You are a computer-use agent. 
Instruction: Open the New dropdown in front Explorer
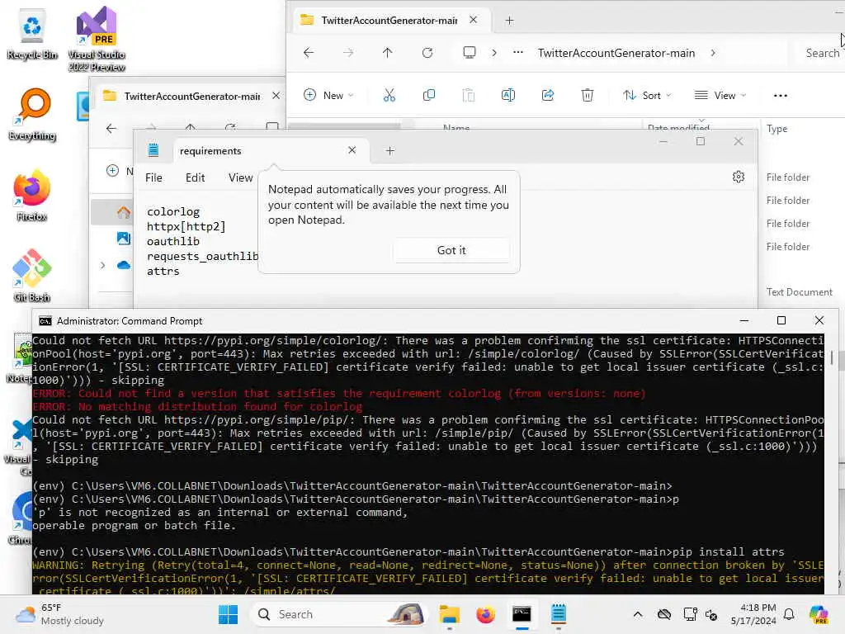[328, 96]
